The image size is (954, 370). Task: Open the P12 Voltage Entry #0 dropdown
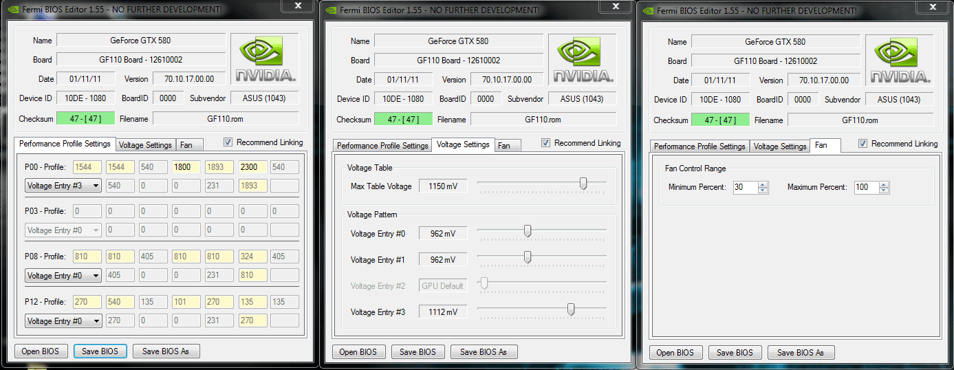(x=63, y=320)
